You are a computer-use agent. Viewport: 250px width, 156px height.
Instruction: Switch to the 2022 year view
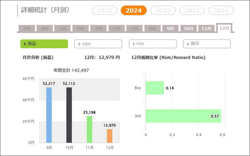click(x=192, y=11)
